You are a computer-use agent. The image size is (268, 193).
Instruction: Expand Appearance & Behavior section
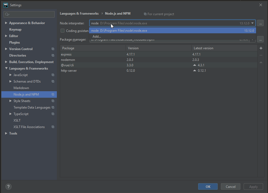tap(6, 23)
